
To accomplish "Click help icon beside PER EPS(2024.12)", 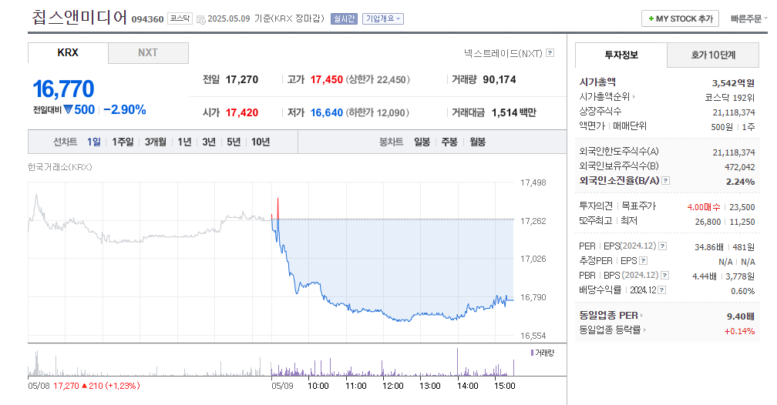I will (663, 246).
